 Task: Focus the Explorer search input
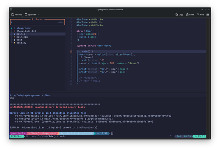37,22
